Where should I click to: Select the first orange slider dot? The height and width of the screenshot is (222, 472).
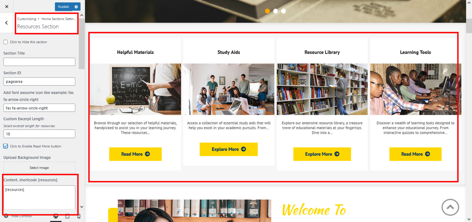(x=267, y=11)
